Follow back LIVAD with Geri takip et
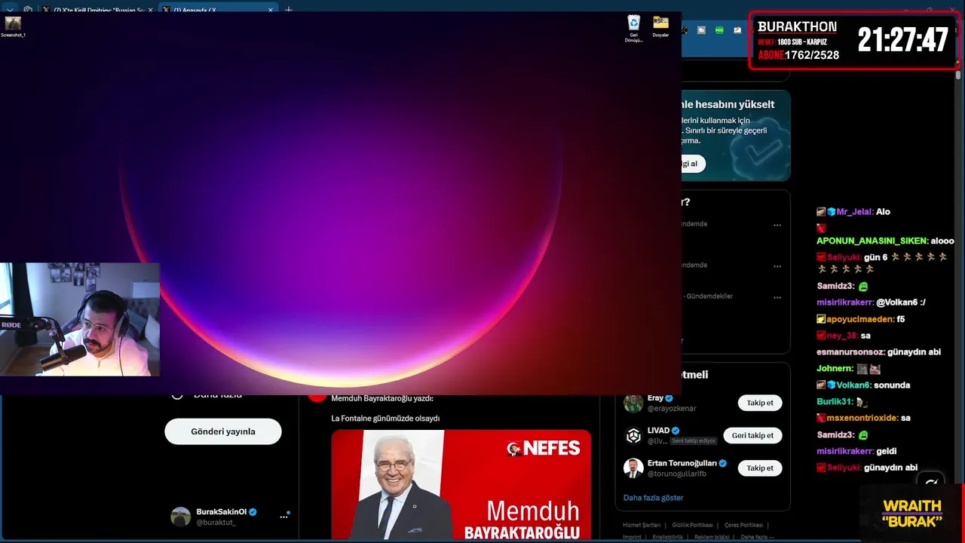 point(752,435)
